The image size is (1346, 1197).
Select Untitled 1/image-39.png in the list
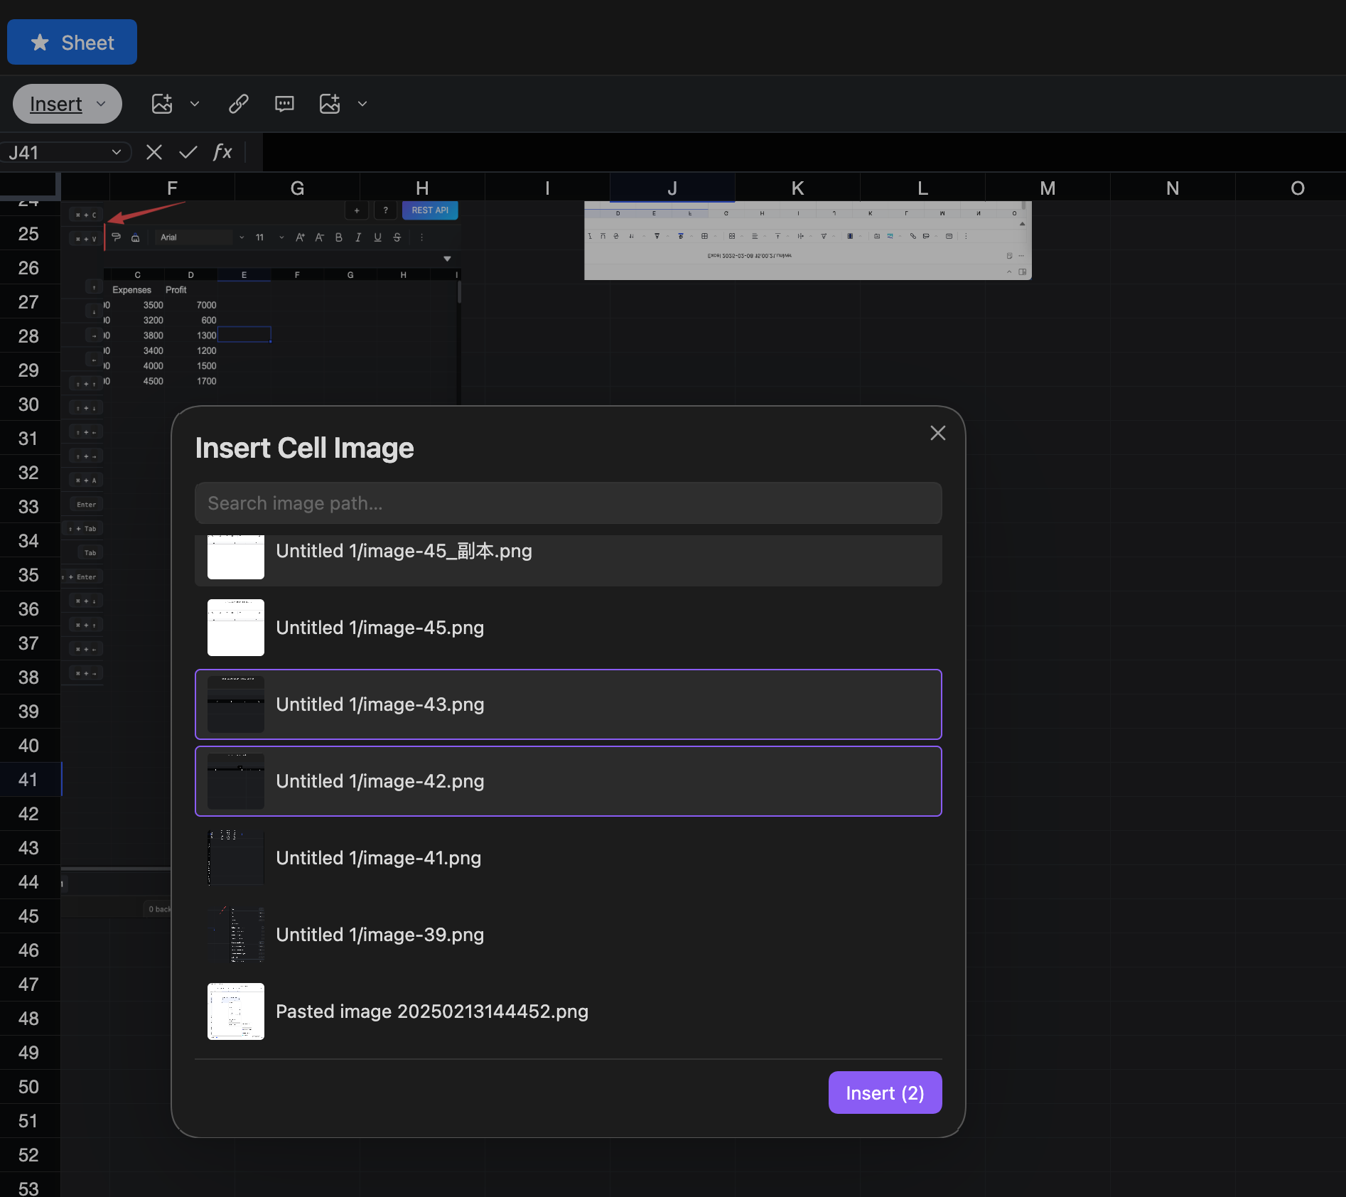[569, 935]
